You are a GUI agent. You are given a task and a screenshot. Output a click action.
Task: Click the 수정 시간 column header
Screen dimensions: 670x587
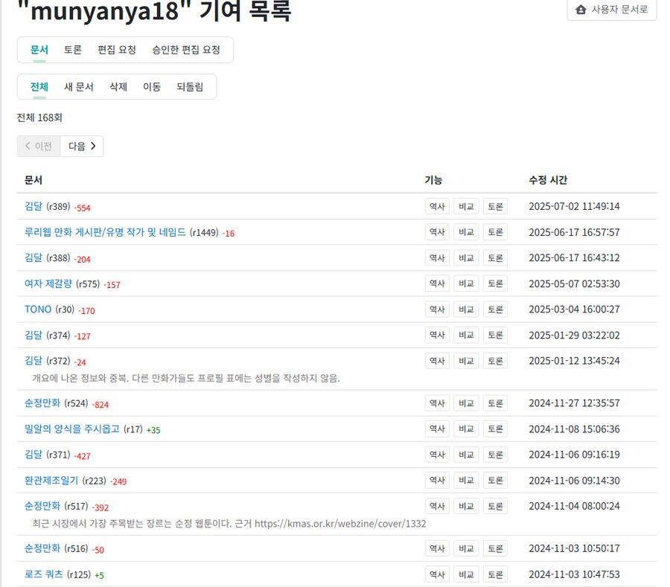pos(548,180)
